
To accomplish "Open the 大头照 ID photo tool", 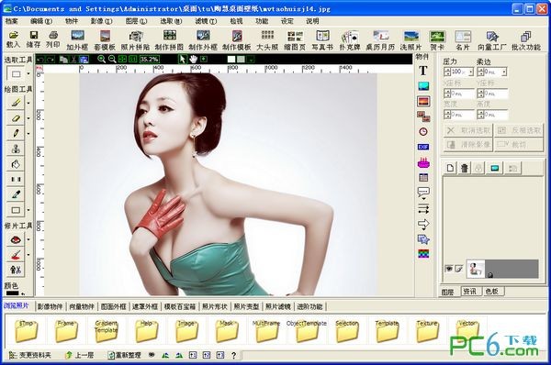I will point(267,40).
